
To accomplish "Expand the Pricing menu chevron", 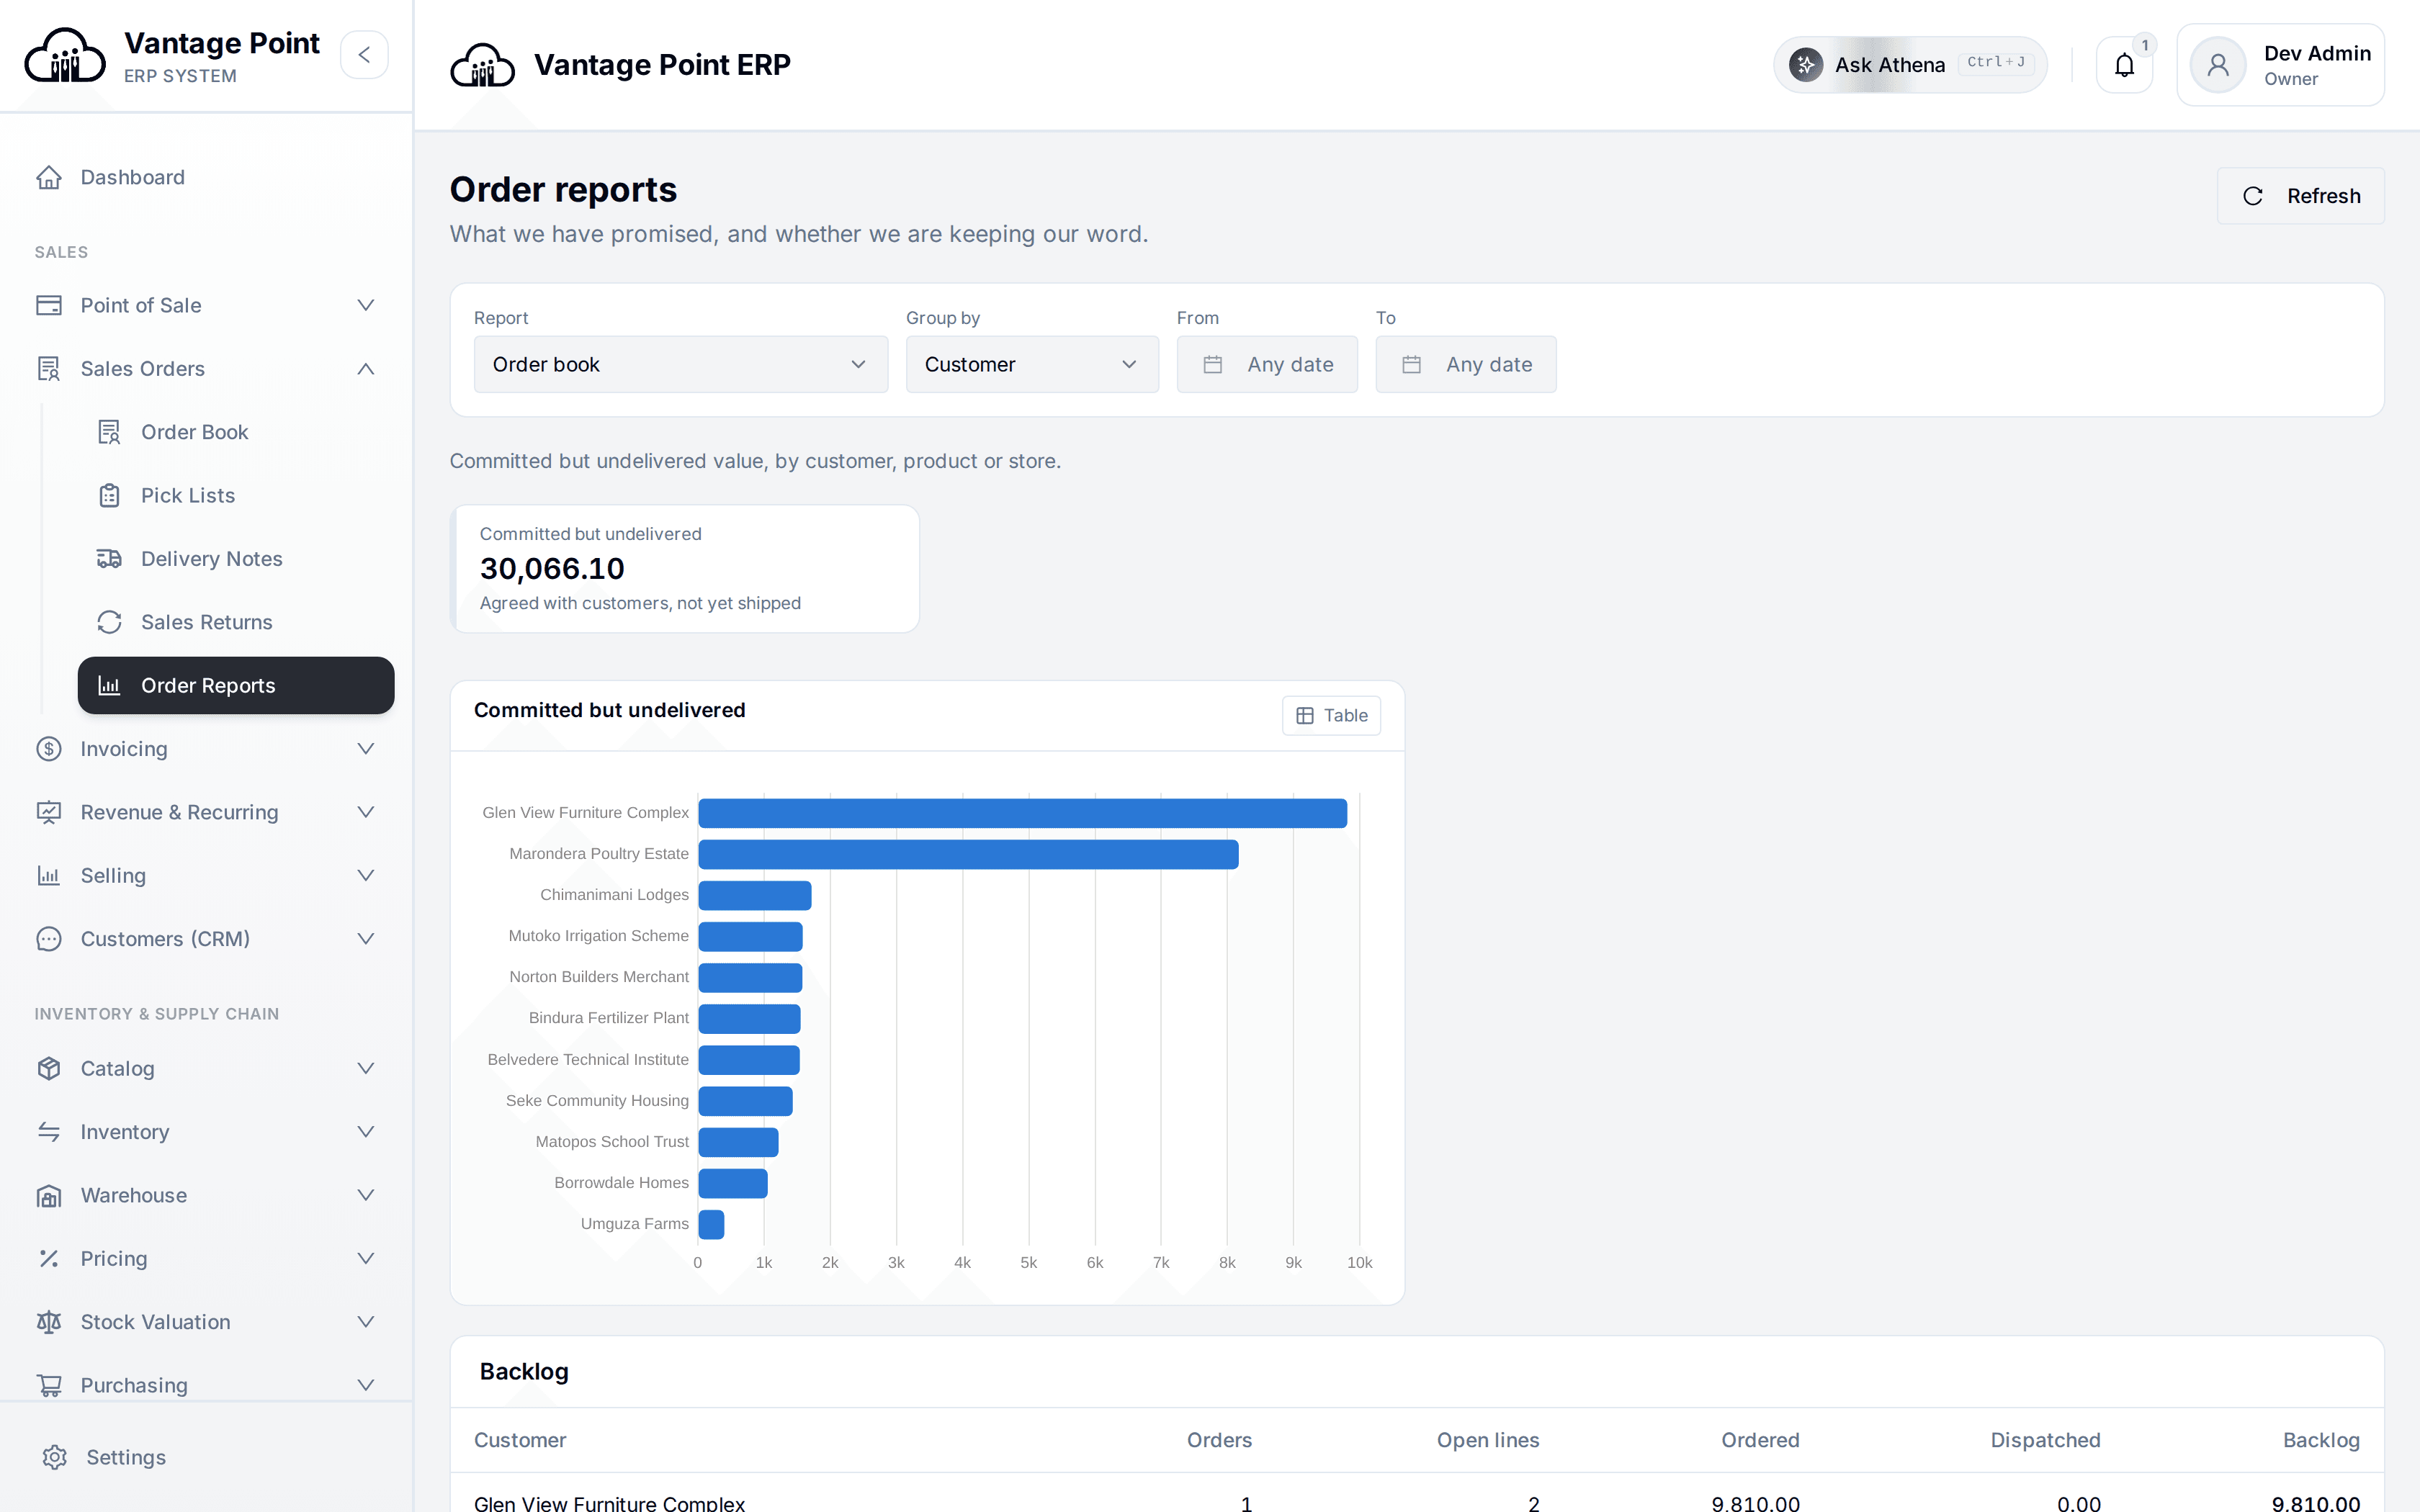I will (x=366, y=1259).
